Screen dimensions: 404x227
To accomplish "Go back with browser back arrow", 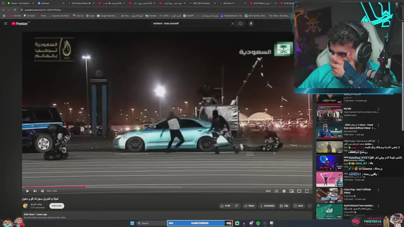I will tap(3, 10).
